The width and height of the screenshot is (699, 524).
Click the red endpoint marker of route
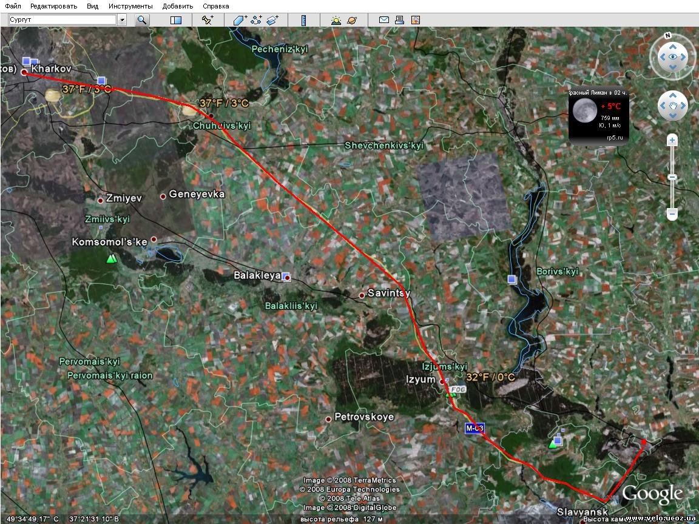(644, 442)
